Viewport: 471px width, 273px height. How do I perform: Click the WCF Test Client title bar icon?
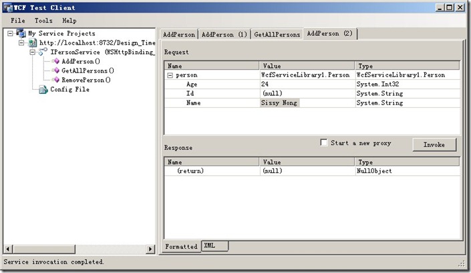(8, 7)
